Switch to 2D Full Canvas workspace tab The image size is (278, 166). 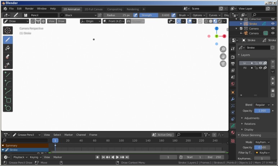pyautogui.click(x=94, y=9)
